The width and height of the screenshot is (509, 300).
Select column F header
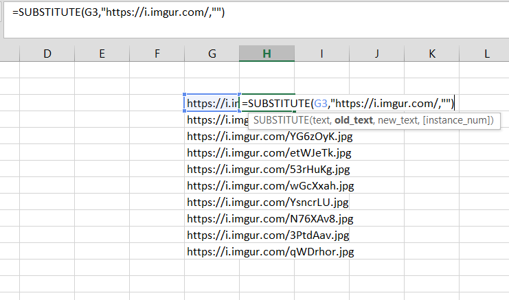tap(157, 53)
